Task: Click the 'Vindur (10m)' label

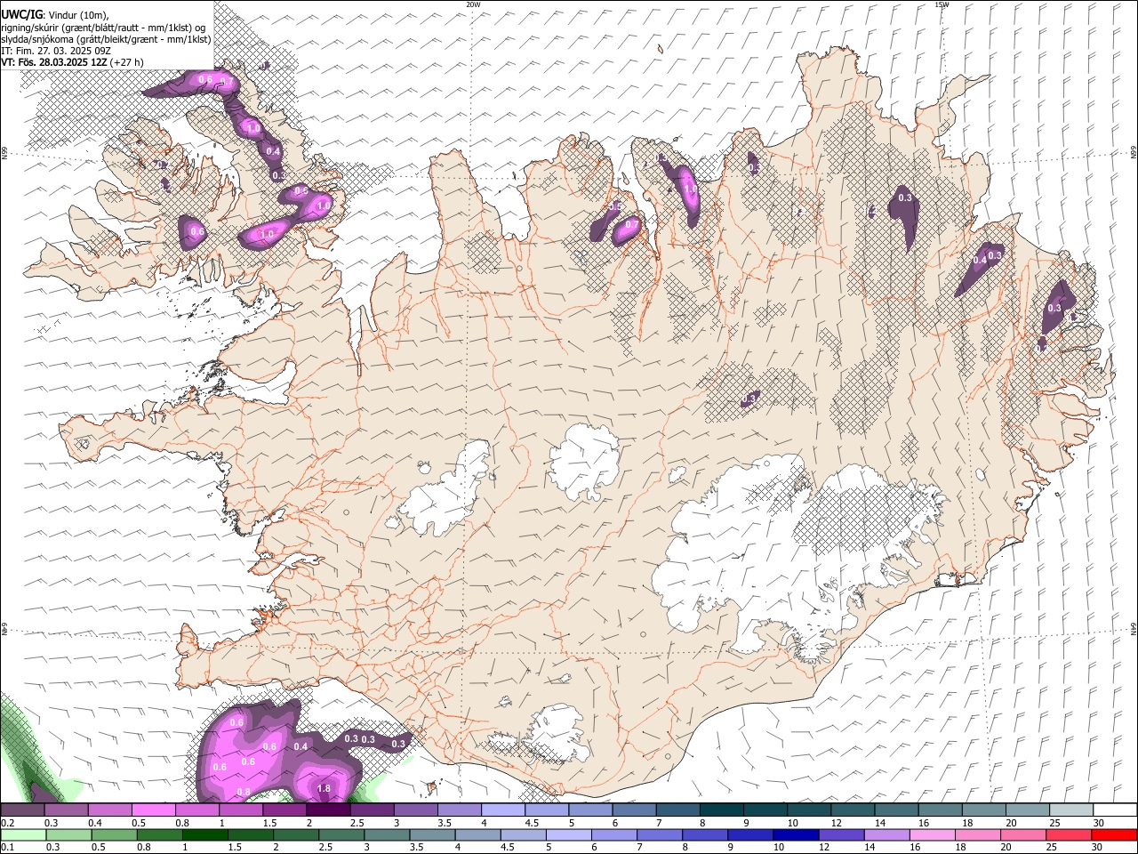Action: click(78, 15)
